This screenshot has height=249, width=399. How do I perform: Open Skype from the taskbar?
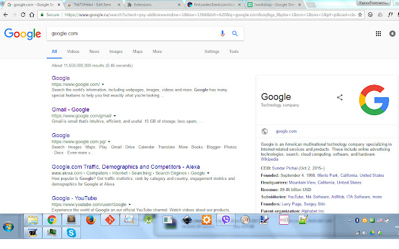[72, 232]
